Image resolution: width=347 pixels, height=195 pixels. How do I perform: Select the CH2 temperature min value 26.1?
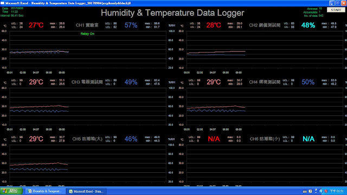tap(240, 27)
